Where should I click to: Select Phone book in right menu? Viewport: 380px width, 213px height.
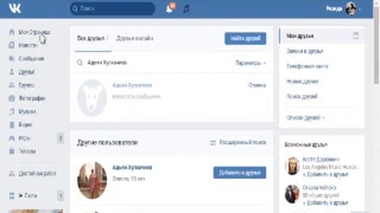(x=308, y=66)
